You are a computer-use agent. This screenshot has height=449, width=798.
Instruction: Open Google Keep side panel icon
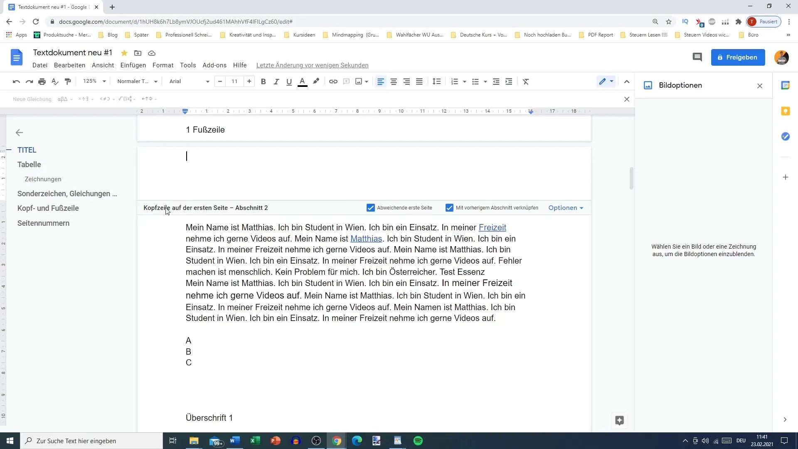[785, 111]
